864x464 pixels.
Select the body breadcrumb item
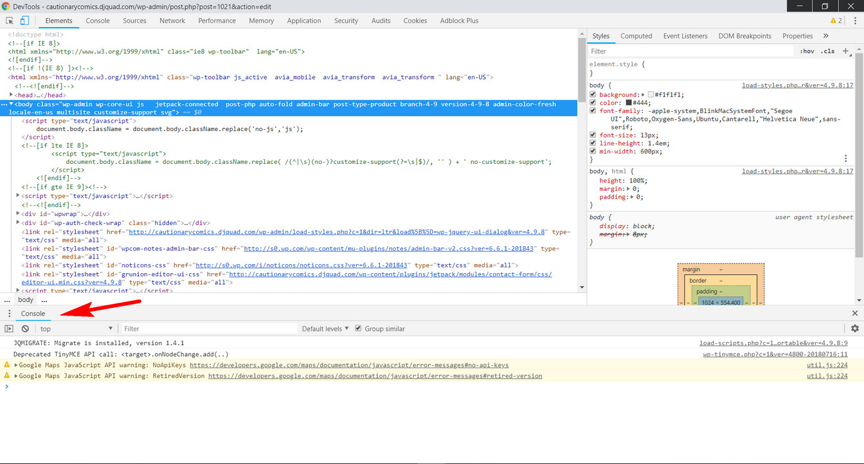pos(26,299)
